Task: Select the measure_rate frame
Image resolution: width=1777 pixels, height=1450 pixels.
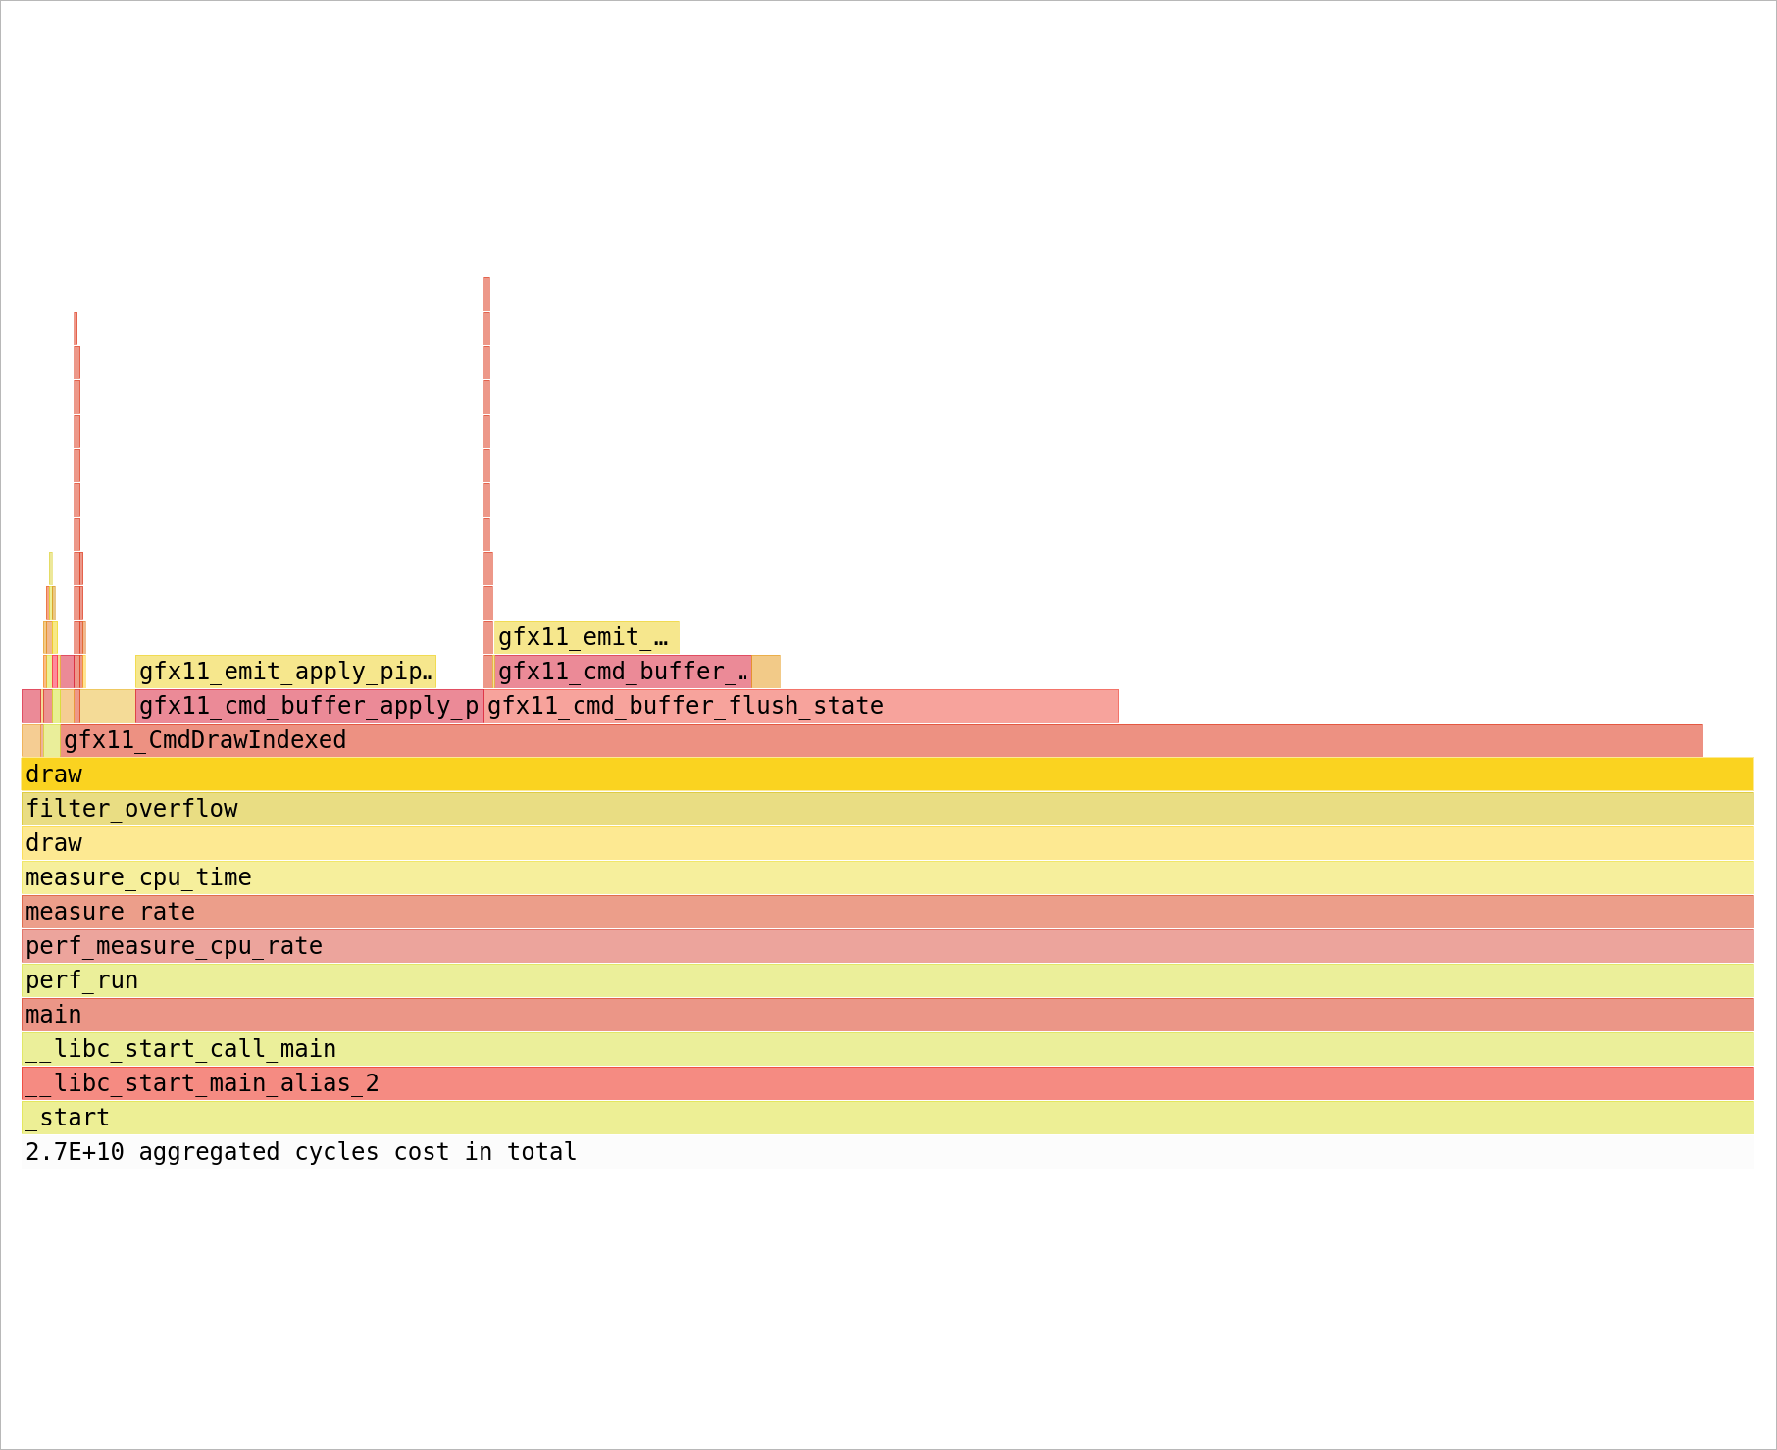Action: tap(887, 912)
